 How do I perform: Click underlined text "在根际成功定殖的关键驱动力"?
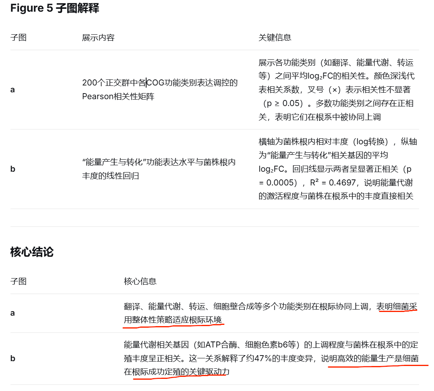pyautogui.click(x=177, y=372)
